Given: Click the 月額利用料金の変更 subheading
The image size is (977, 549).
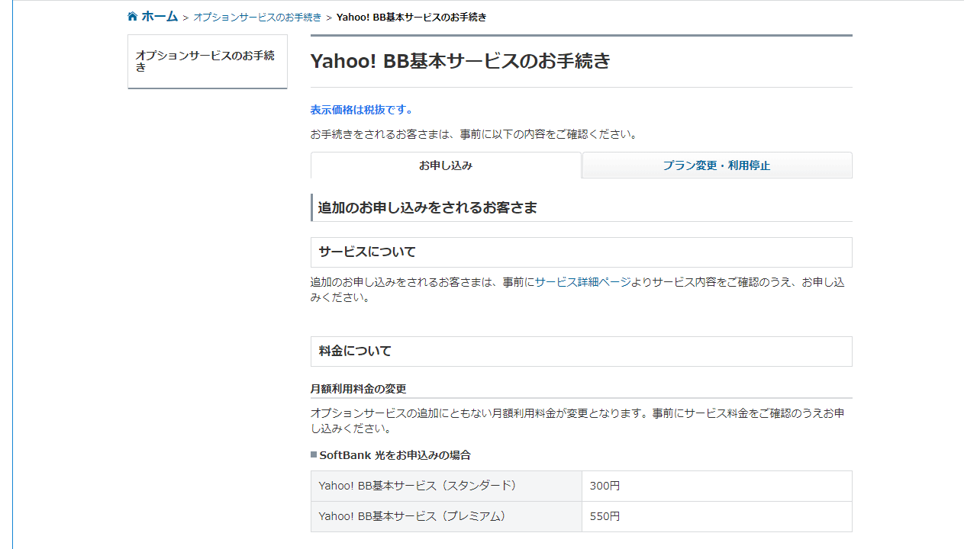Looking at the screenshot, I should (x=358, y=389).
